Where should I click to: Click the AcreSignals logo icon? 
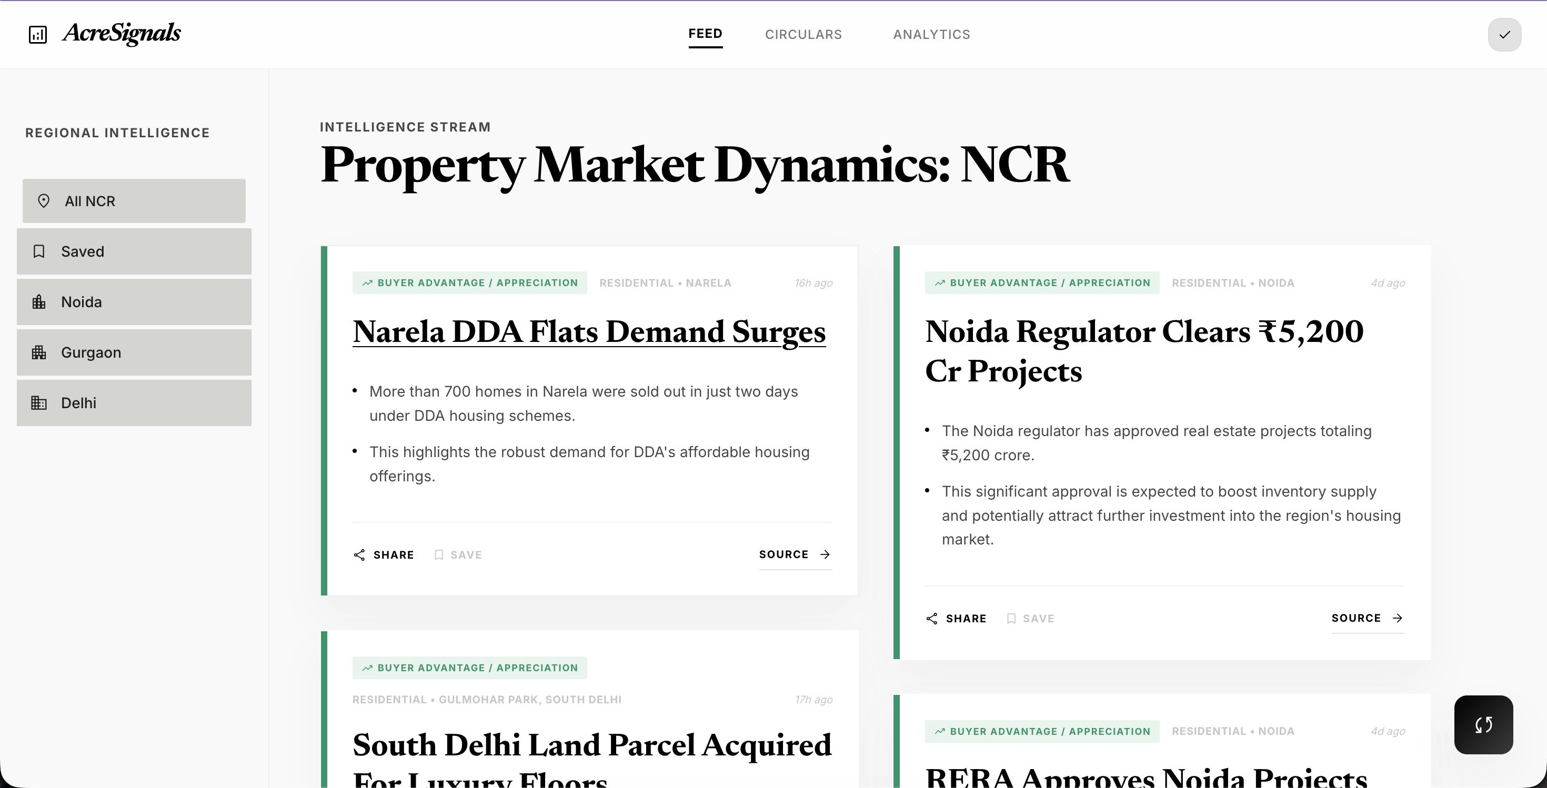37,34
